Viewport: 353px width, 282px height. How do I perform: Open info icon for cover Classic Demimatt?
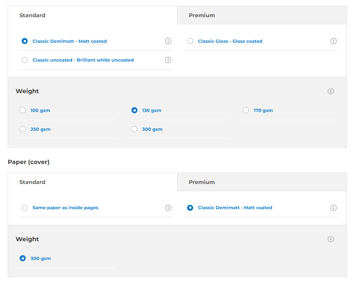333,208
